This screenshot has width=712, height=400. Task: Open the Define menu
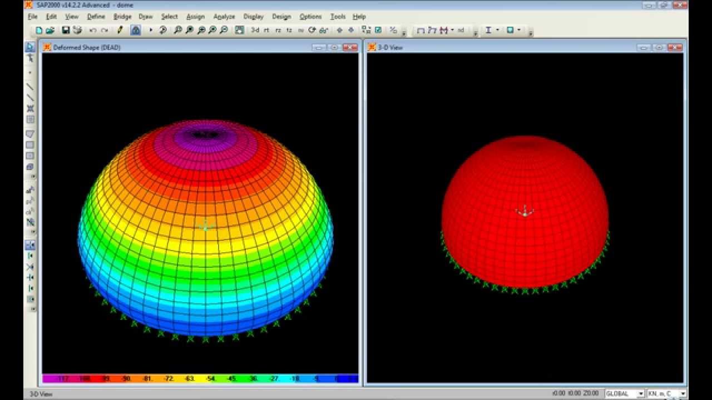[96, 17]
